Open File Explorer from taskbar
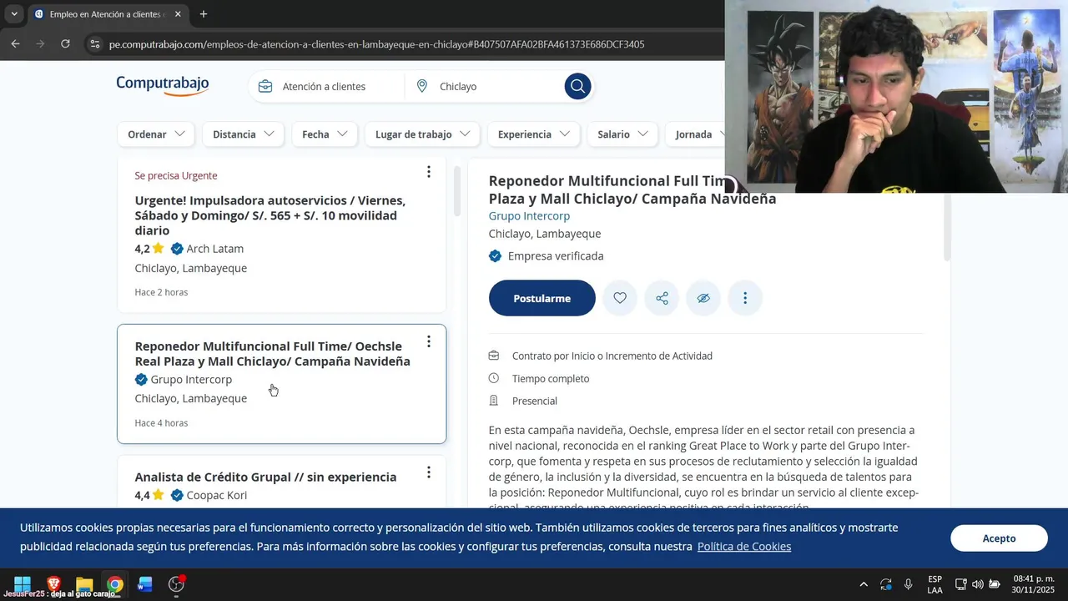This screenshot has width=1068, height=601. [84, 584]
